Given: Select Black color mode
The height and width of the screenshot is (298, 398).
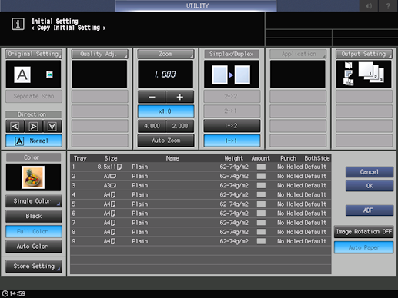Looking at the screenshot, I should (34, 216).
